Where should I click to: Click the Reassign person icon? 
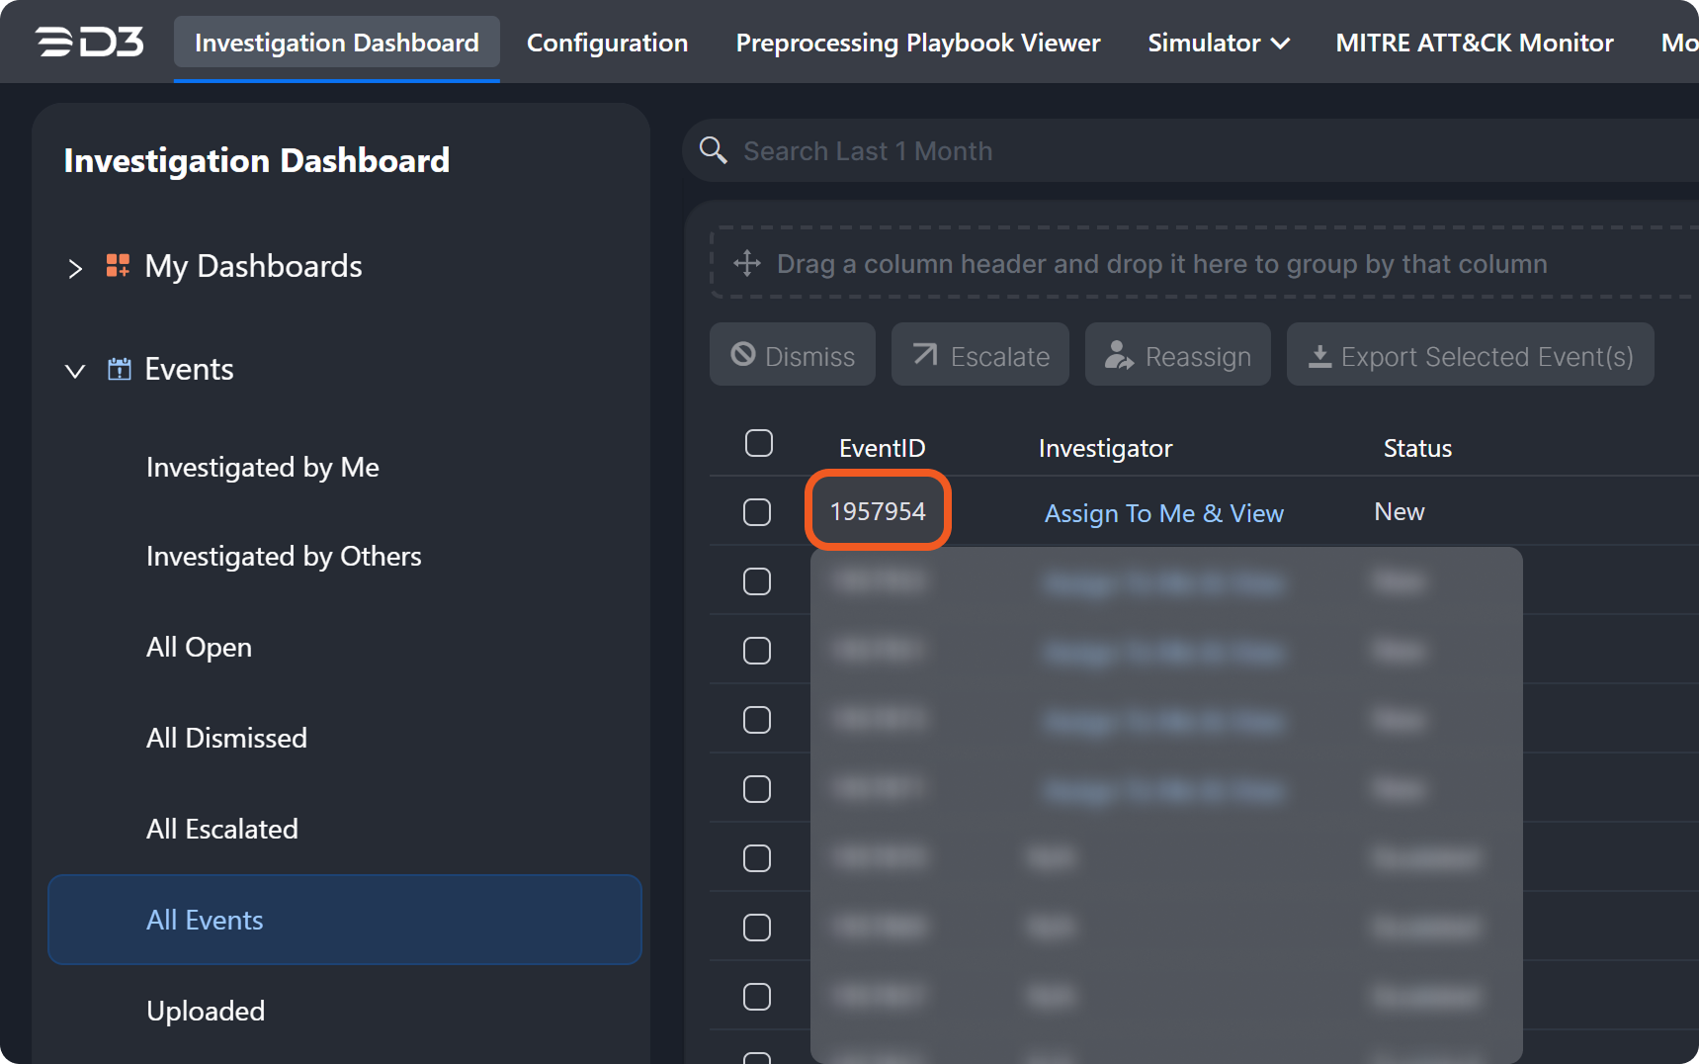(1118, 355)
